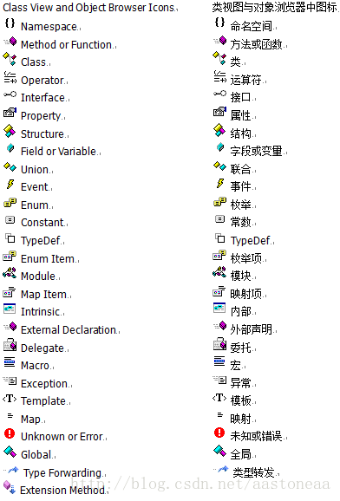Click the Field or Variable icon
The image size is (340, 501).
pyautogui.click(x=10, y=148)
